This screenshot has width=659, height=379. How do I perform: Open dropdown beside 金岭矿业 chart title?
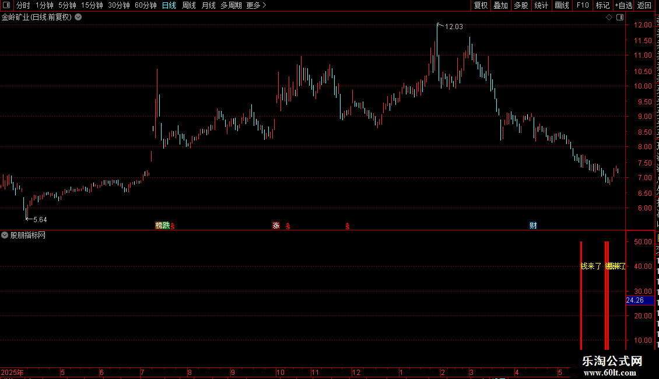pos(78,17)
